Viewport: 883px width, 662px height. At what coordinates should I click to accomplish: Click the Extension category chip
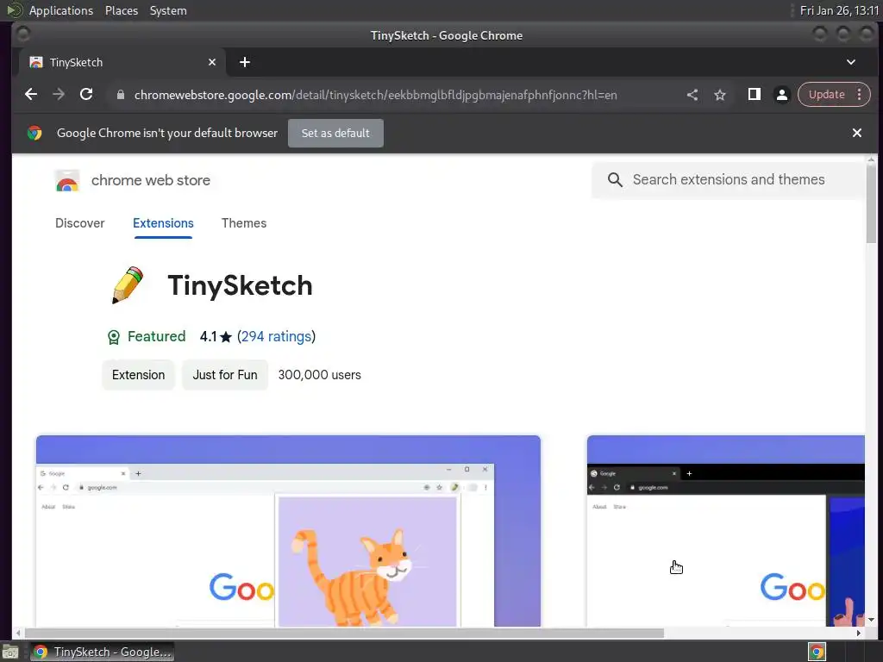pyautogui.click(x=139, y=376)
